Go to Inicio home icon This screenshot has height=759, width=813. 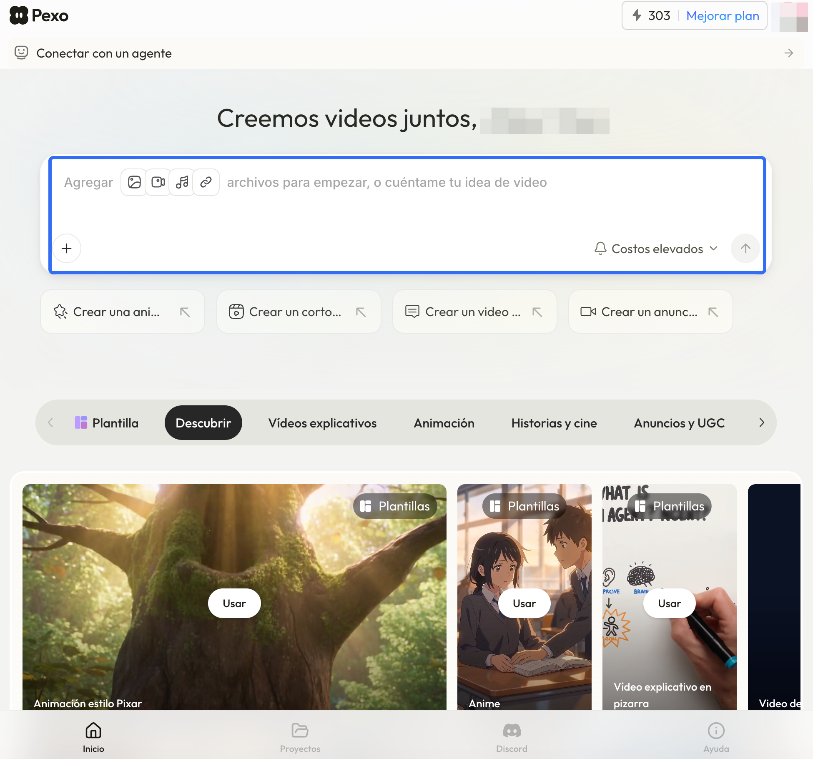click(x=93, y=731)
